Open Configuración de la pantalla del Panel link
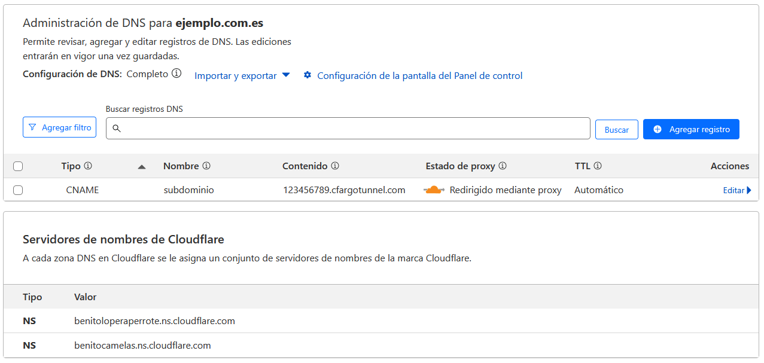 point(419,76)
